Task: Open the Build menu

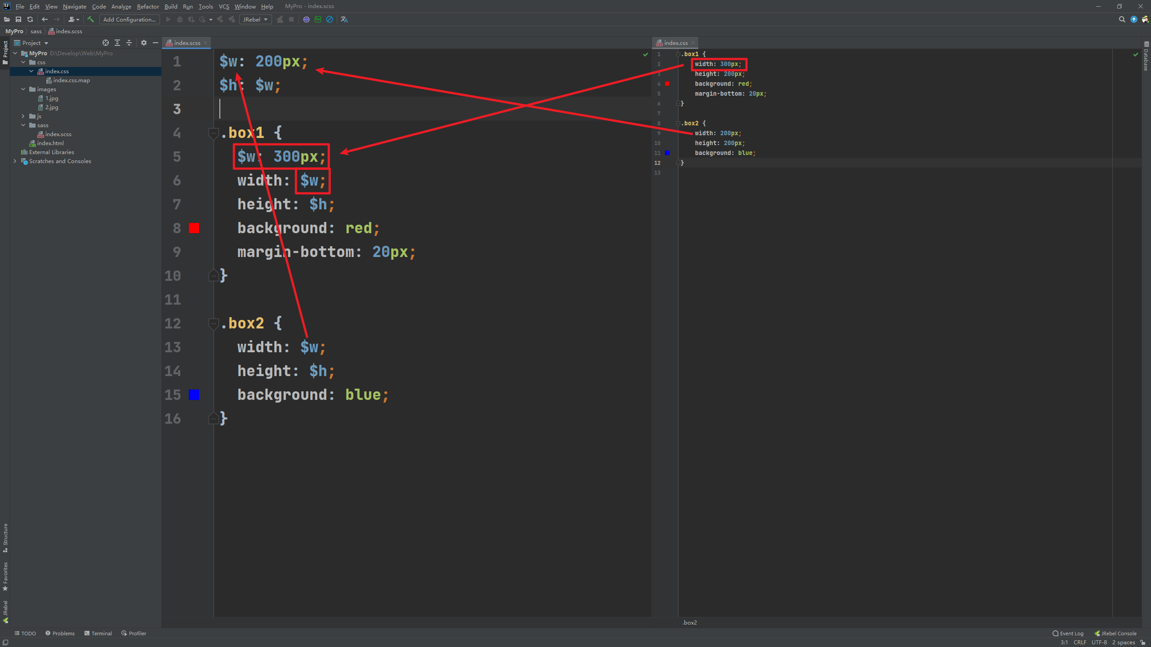Action: coord(170,6)
